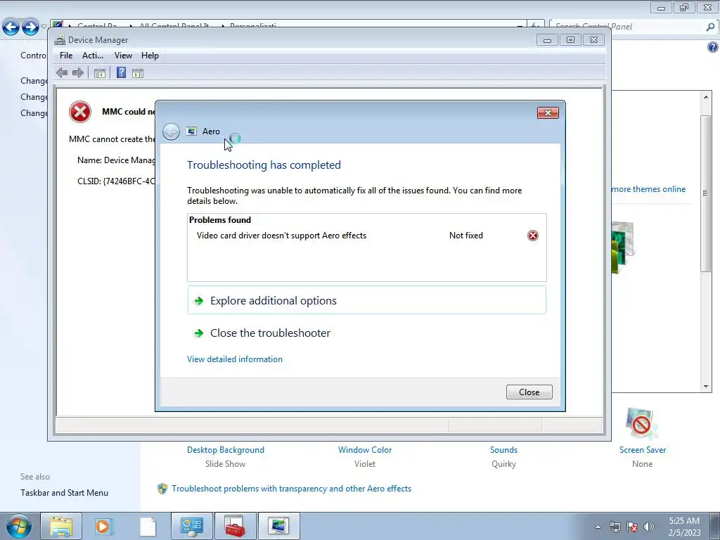Image resolution: width=720 pixels, height=540 pixels.
Task: Click the Screen Saver icon
Action: [641, 423]
